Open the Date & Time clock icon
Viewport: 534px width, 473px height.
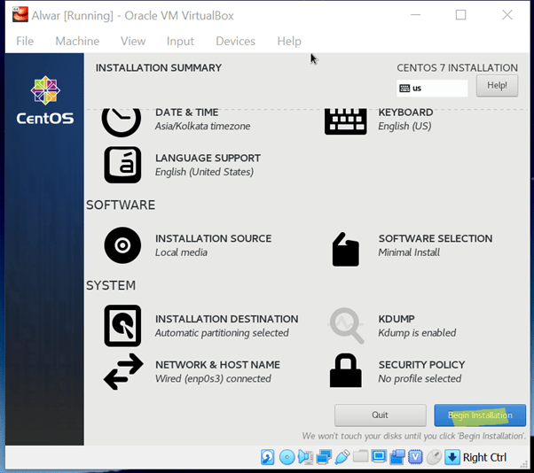tap(122, 120)
